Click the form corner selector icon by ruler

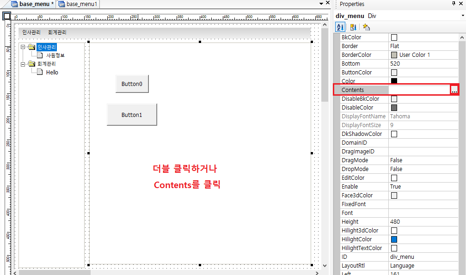(x=6, y=16)
